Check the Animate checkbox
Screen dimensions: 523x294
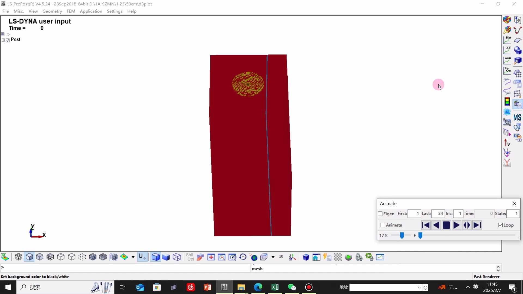383,225
